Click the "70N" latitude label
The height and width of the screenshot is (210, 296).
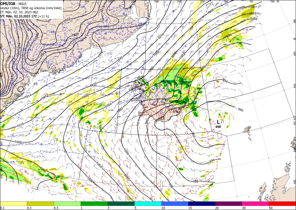click(x=272, y=1)
